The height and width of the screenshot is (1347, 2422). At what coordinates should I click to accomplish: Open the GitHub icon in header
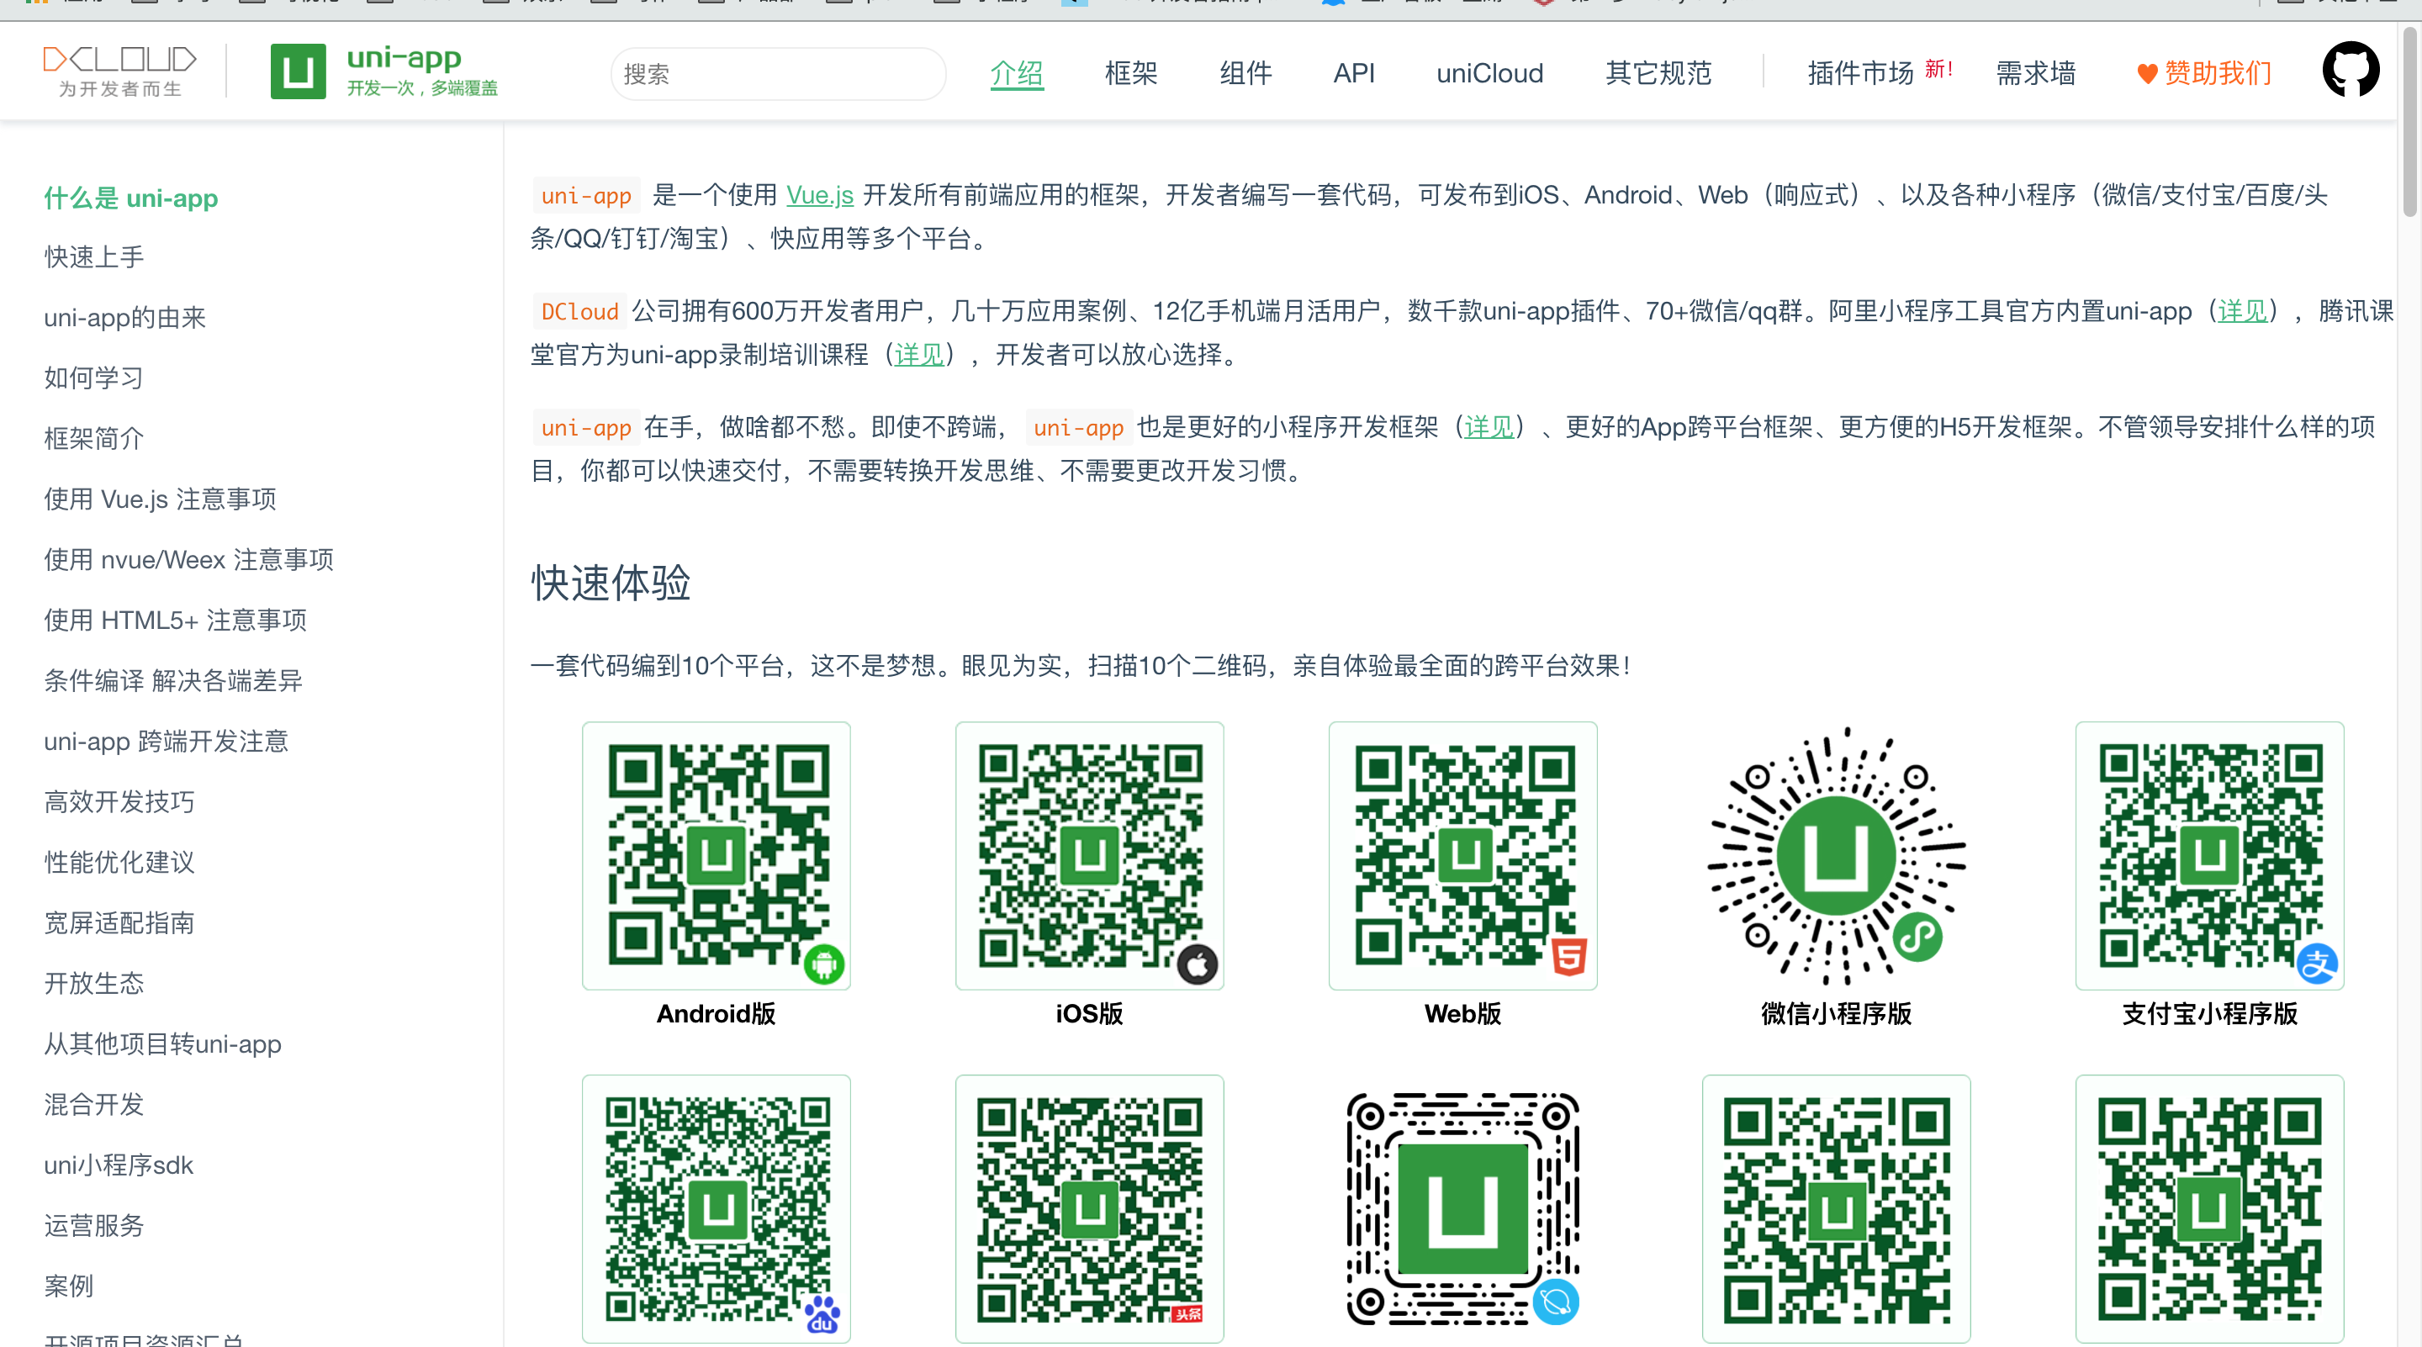point(2350,70)
